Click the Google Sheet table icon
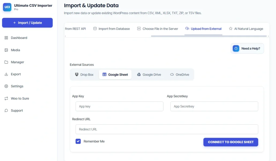276x161 pixels. tap(104, 74)
